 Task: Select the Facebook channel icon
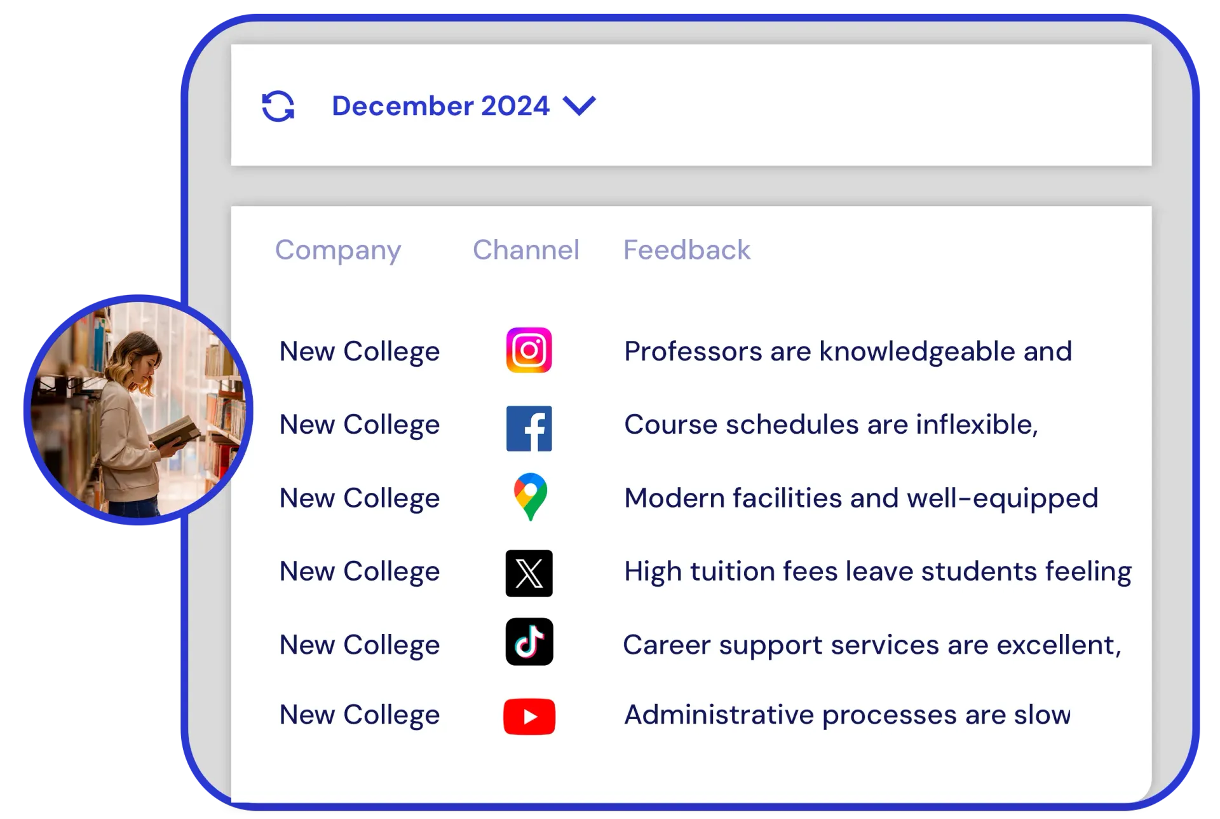(x=529, y=429)
